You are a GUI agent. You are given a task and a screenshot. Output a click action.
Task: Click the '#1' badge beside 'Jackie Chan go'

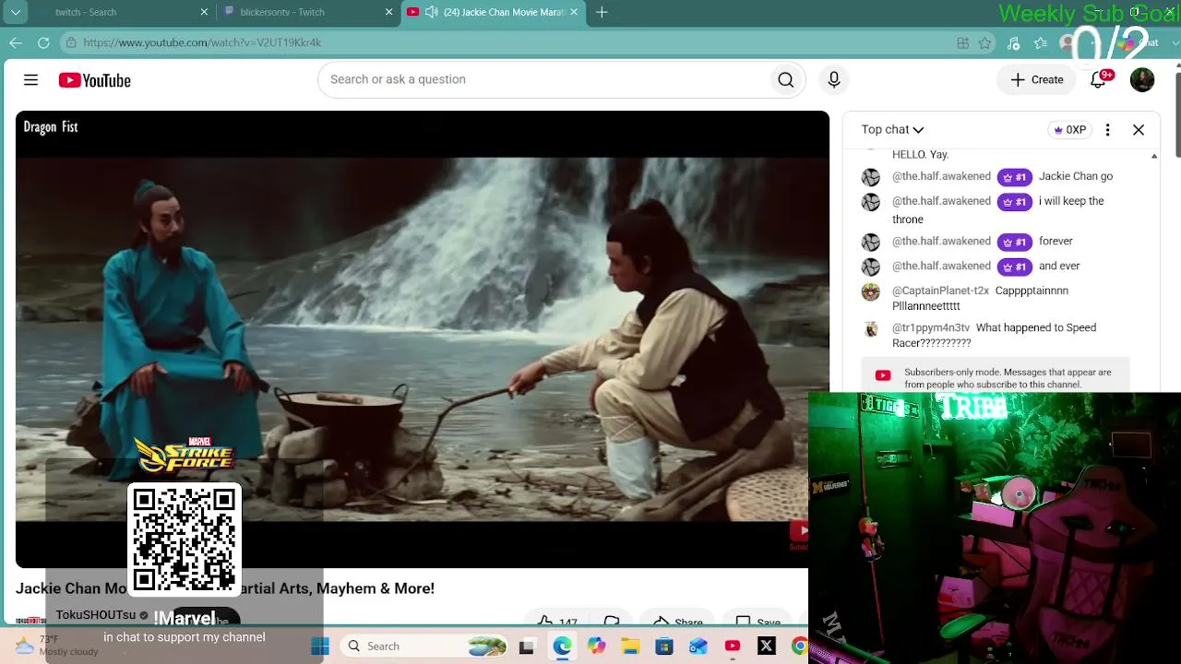click(1014, 177)
